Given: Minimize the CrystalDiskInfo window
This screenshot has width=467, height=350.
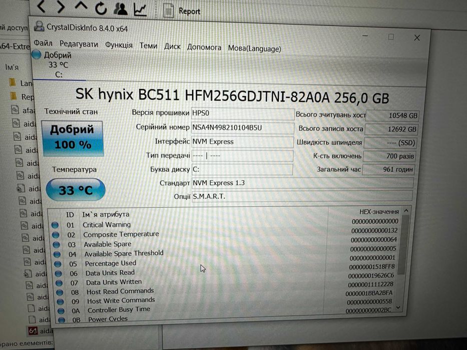Looking at the screenshot, I should pyautogui.click(x=365, y=36).
